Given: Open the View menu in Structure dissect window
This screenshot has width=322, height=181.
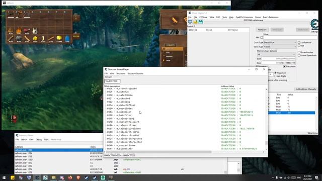Looking at the screenshot, I should (x=112, y=73).
